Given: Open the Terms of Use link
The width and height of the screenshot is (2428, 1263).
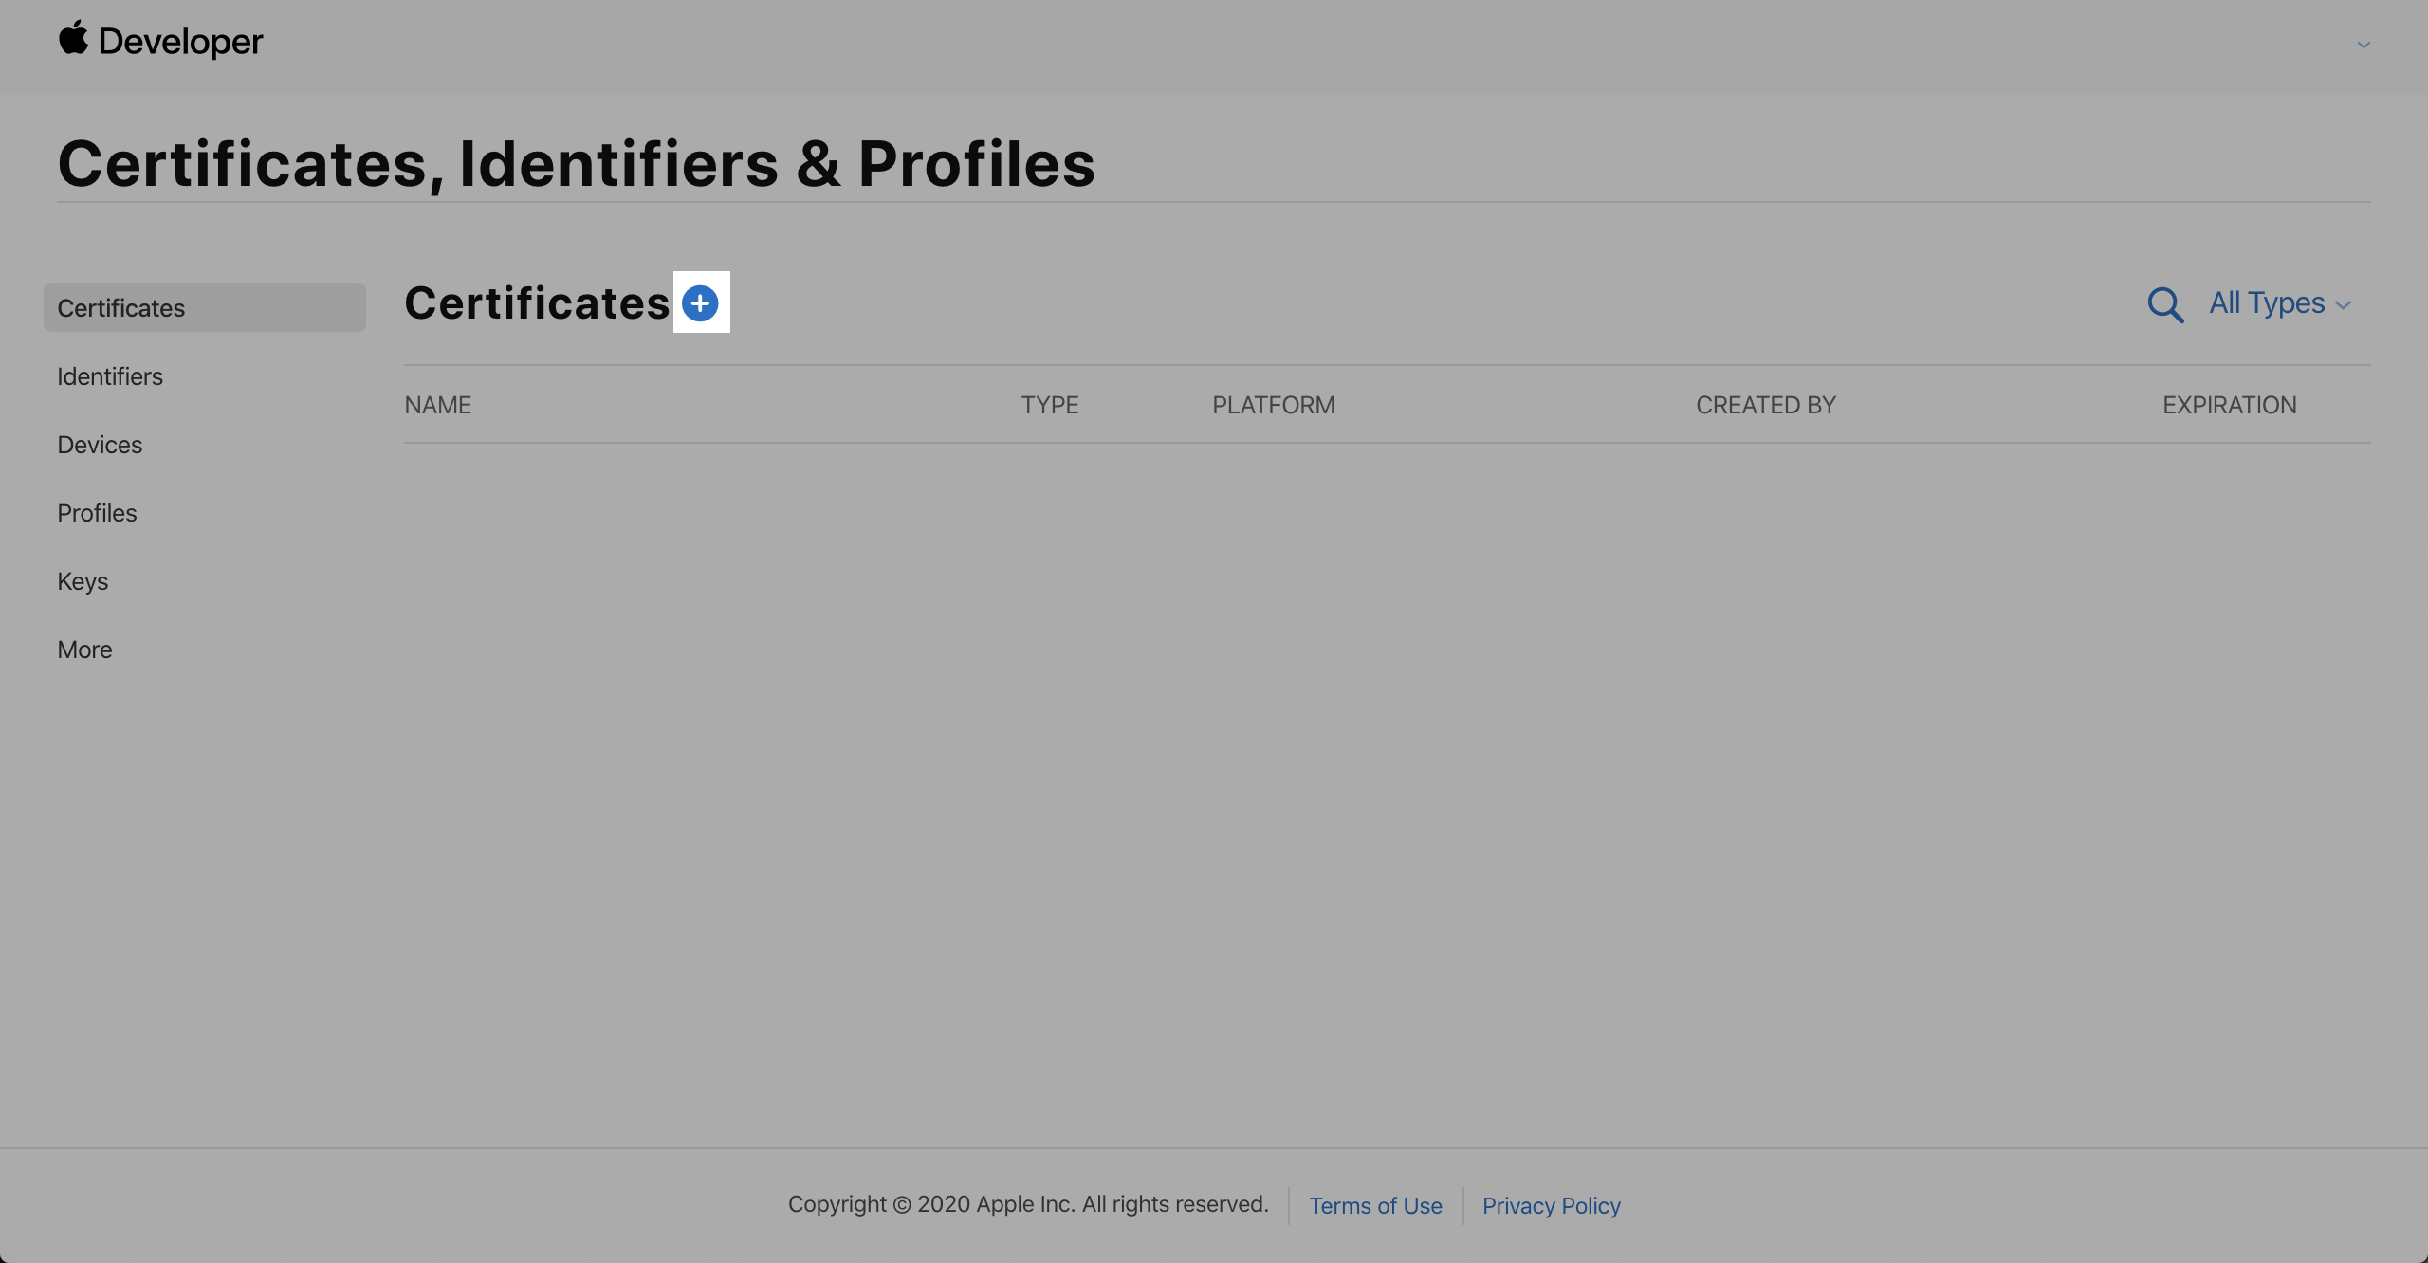Looking at the screenshot, I should coord(1375,1205).
